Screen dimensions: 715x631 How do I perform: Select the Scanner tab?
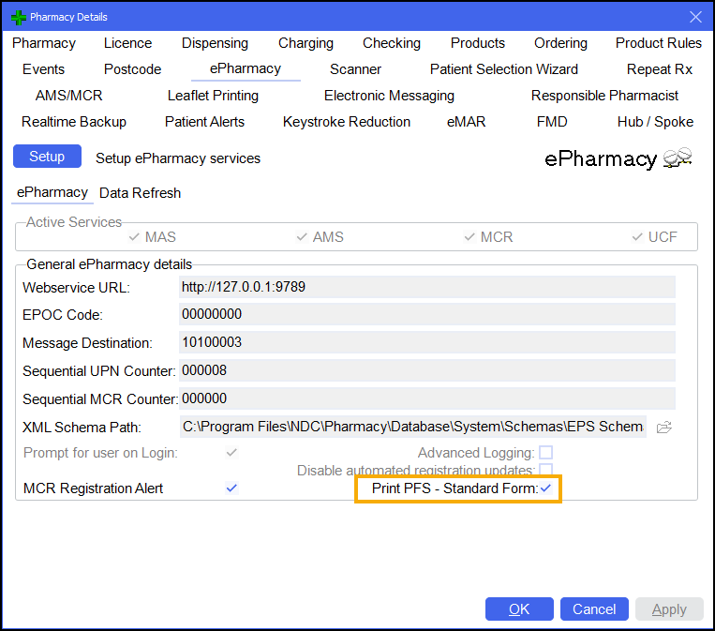[x=355, y=69]
